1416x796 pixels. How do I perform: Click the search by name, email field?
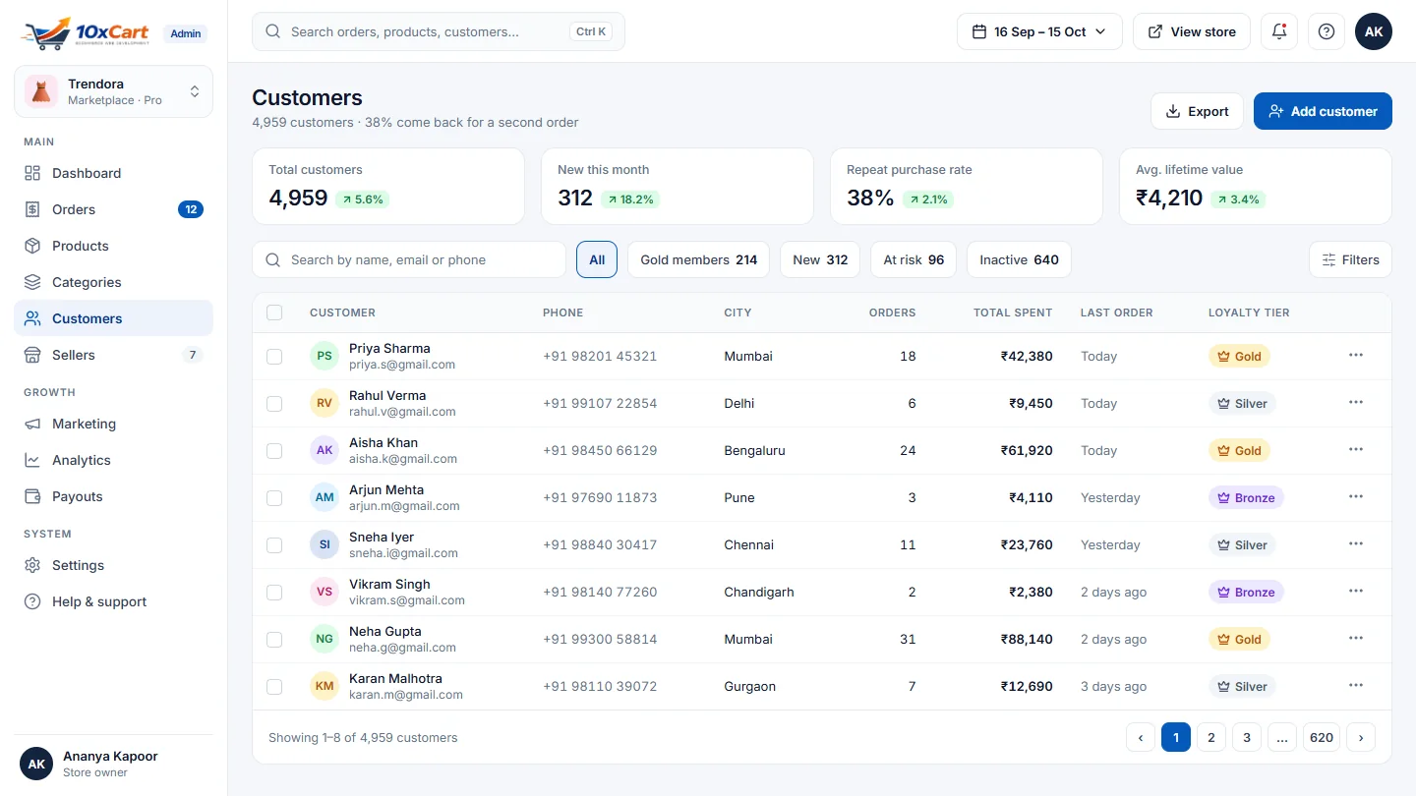pos(409,259)
